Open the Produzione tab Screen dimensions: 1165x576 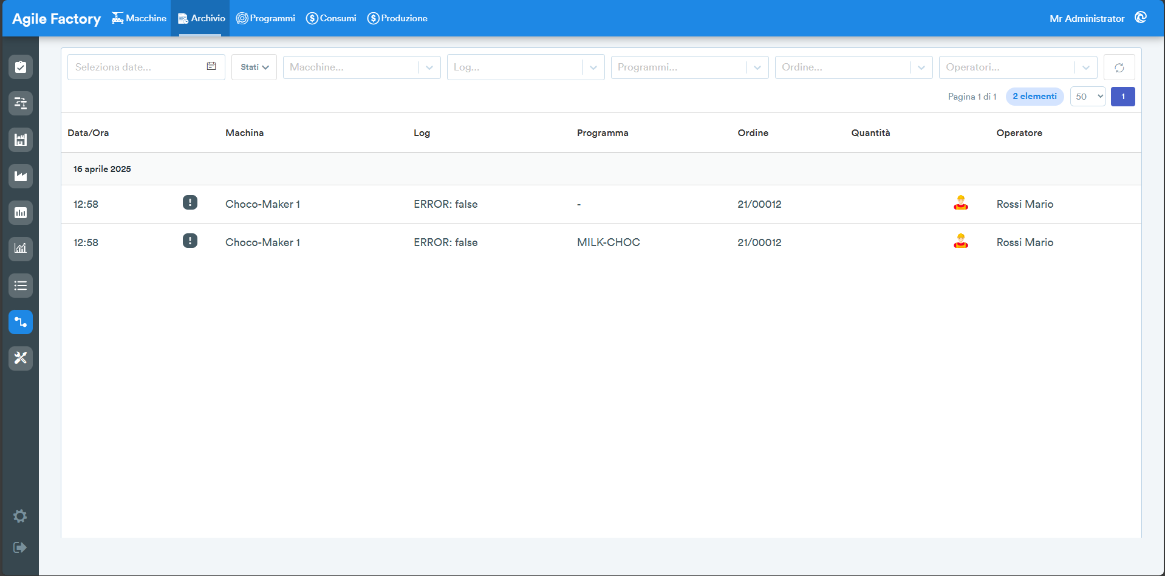[x=397, y=18]
